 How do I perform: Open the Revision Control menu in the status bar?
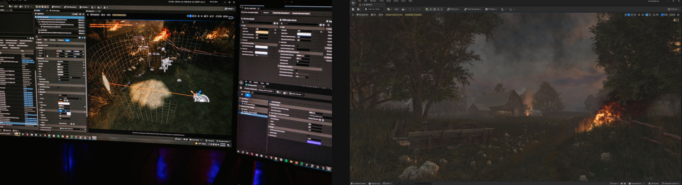pyautogui.click(x=671, y=183)
